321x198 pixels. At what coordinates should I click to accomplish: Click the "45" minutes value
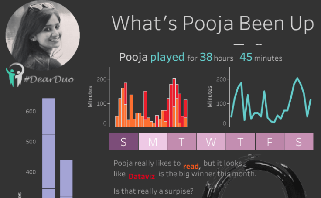coord(246,58)
